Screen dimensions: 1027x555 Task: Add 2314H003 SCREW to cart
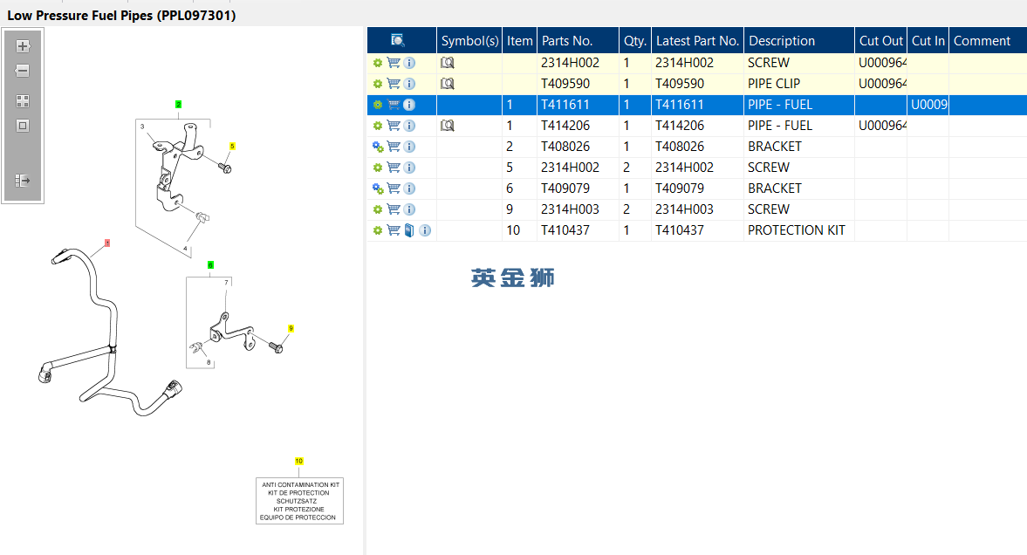394,209
